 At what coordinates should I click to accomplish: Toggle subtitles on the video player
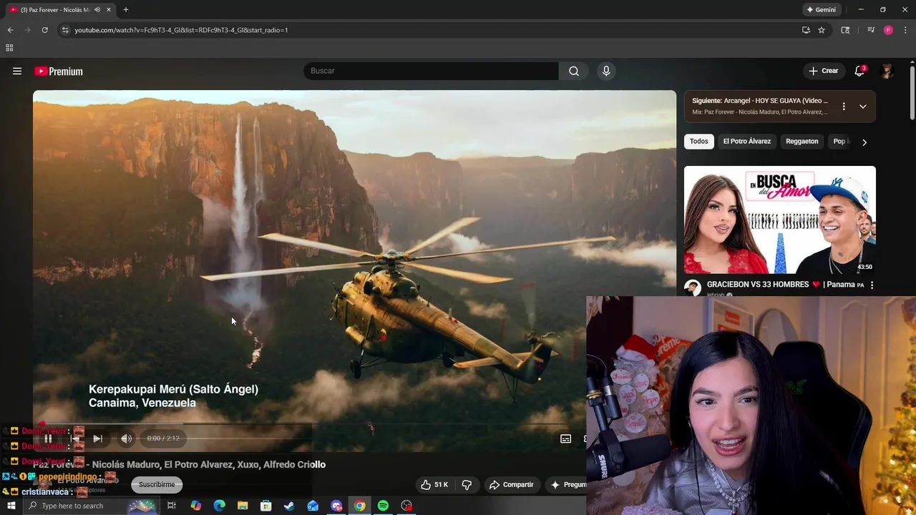[565, 438]
